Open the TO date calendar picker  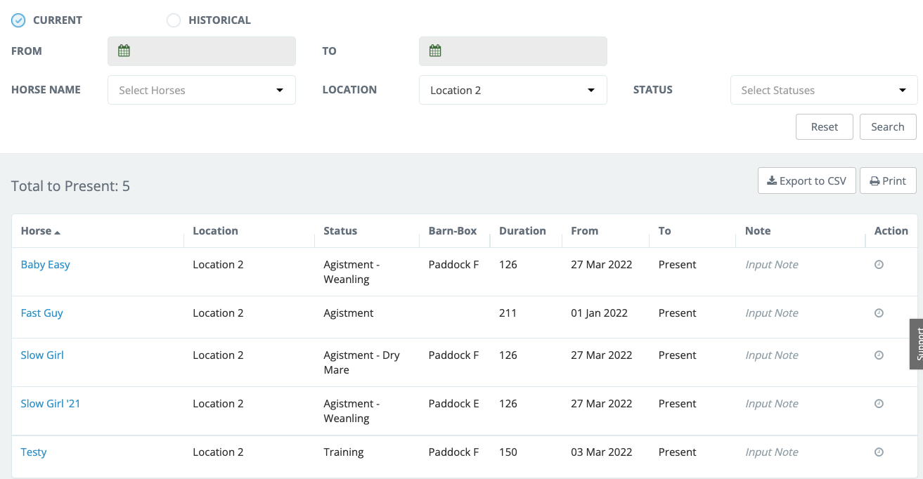tap(435, 51)
